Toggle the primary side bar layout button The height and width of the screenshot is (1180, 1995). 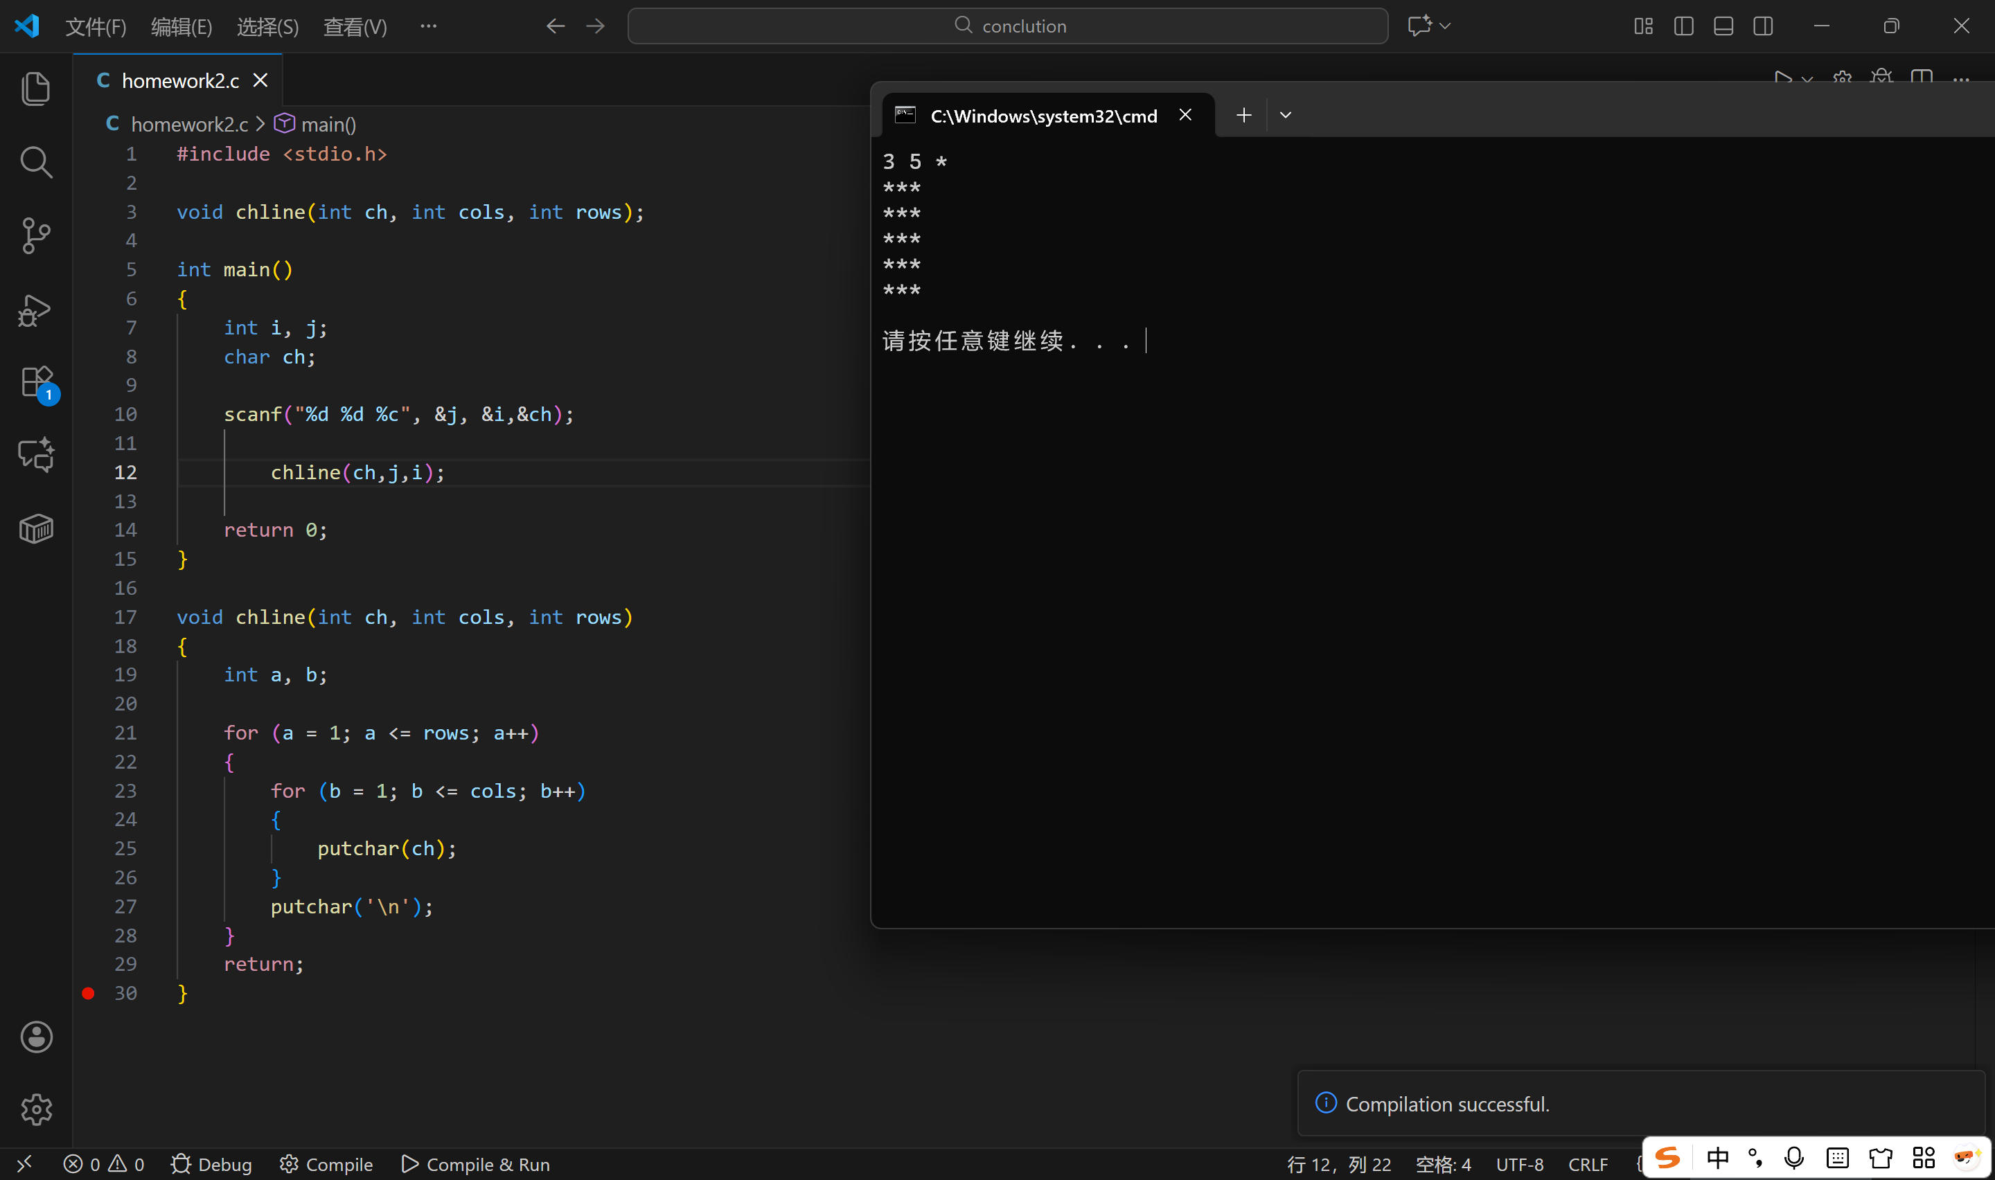click(1683, 26)
